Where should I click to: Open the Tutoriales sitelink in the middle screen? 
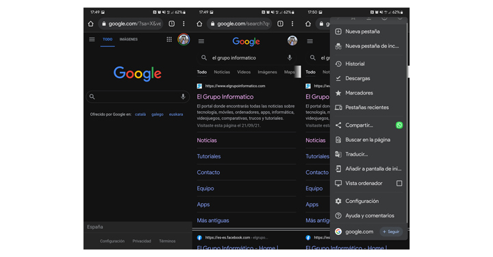click(x=209, y=156)
